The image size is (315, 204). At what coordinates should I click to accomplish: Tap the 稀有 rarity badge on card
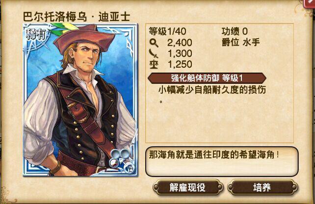point(36,35)
